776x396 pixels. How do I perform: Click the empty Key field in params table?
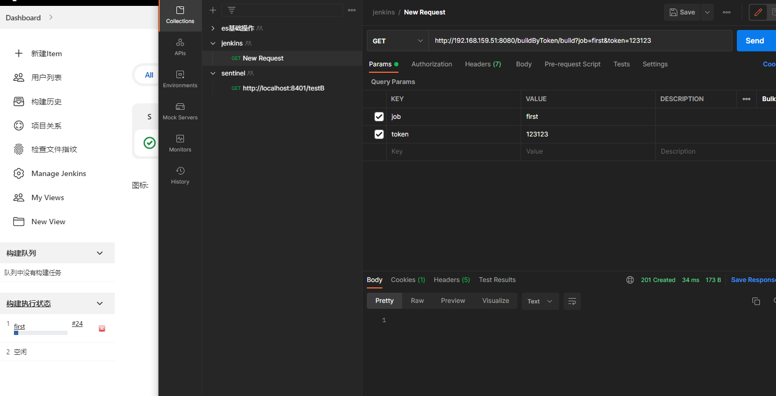[x=454, y=152]
